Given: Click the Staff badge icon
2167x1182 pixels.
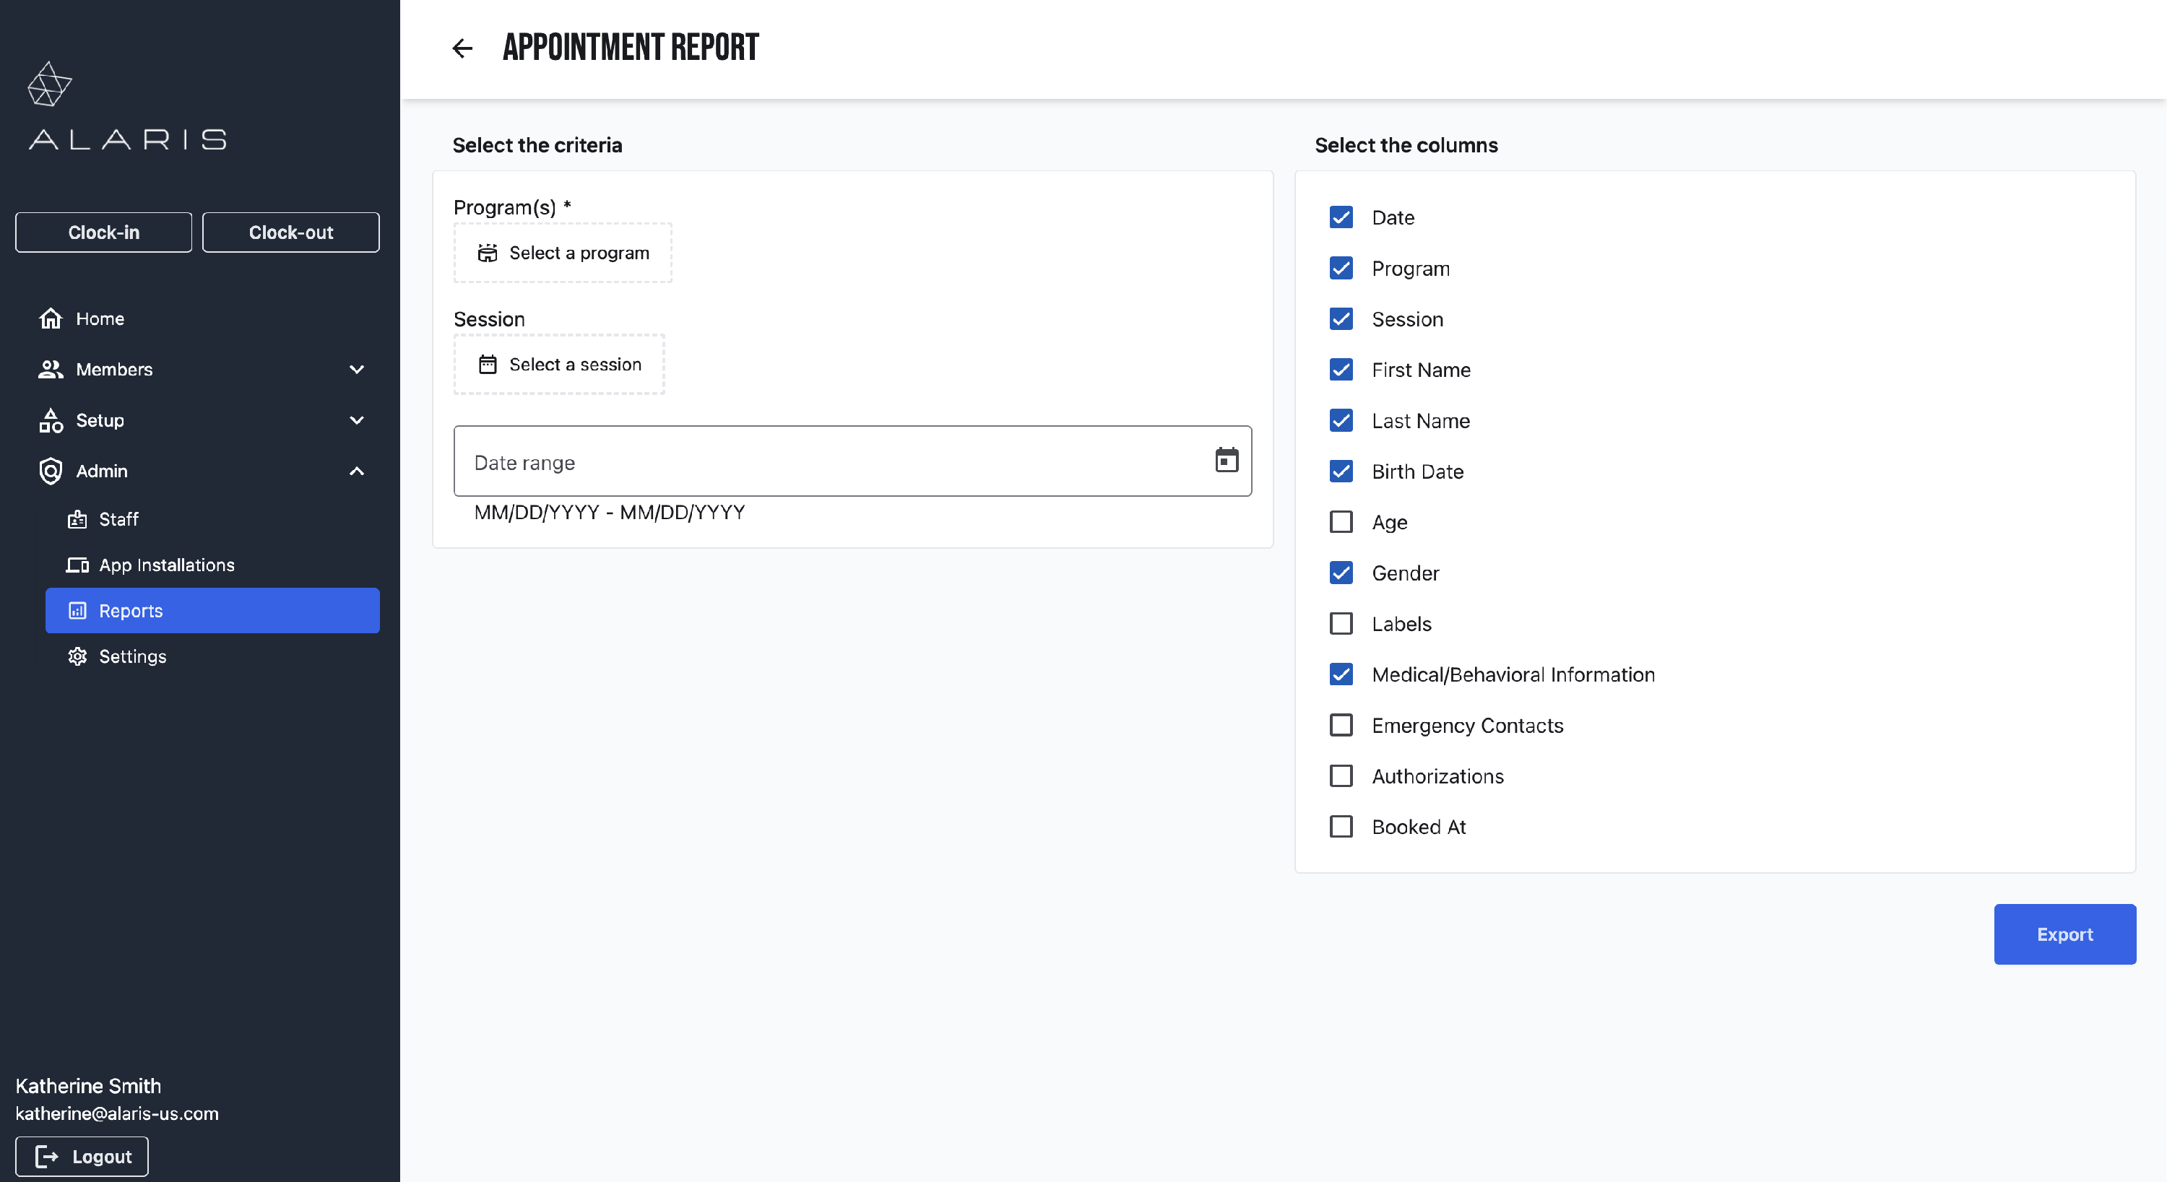Looking at the screenshot, I should 77,518.
